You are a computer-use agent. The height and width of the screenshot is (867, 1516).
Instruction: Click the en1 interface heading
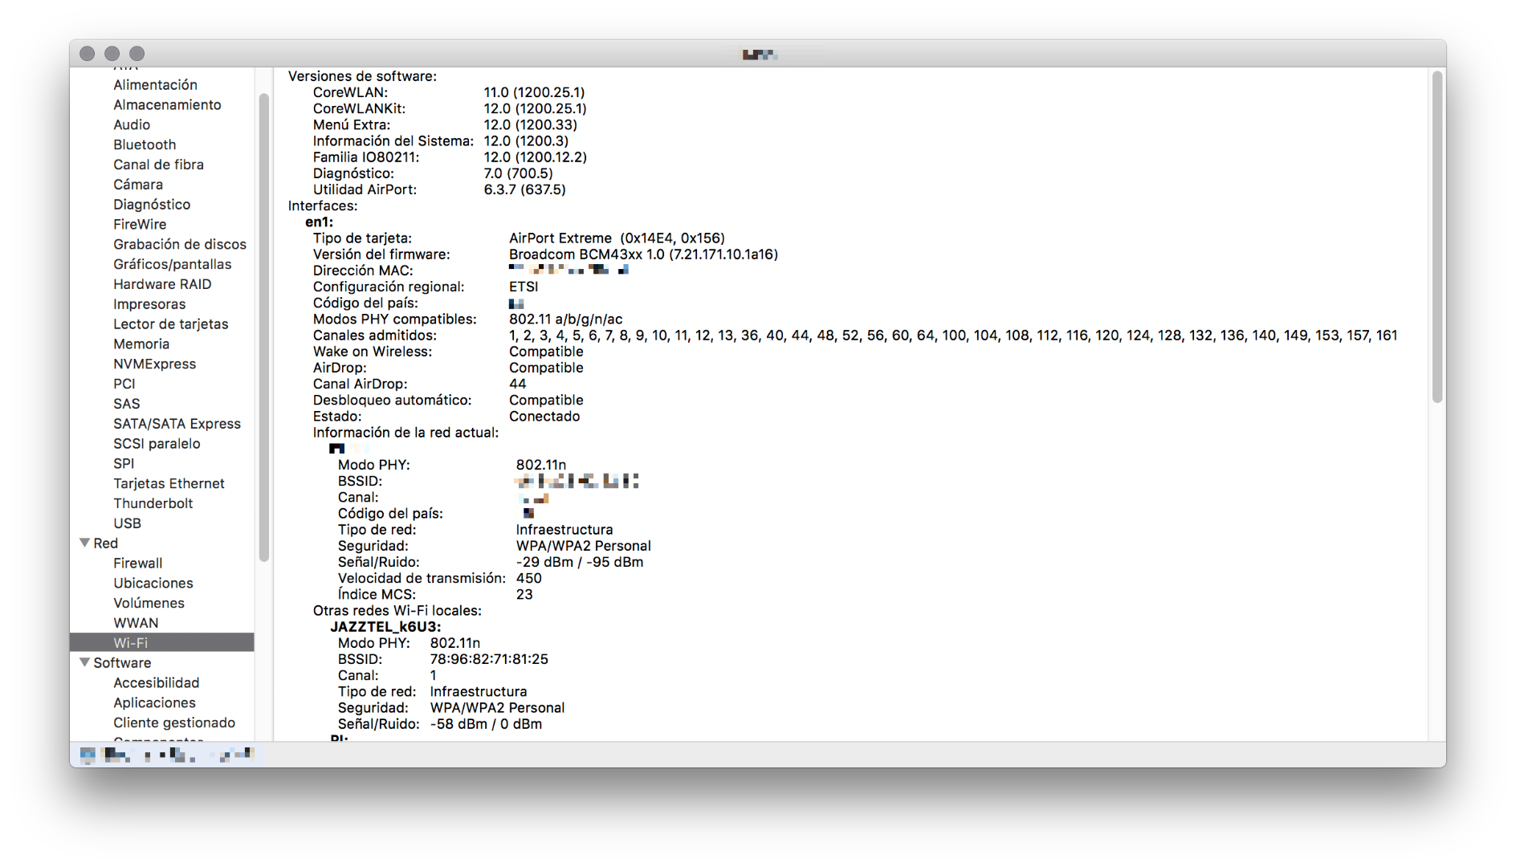[x=319, y=222]
